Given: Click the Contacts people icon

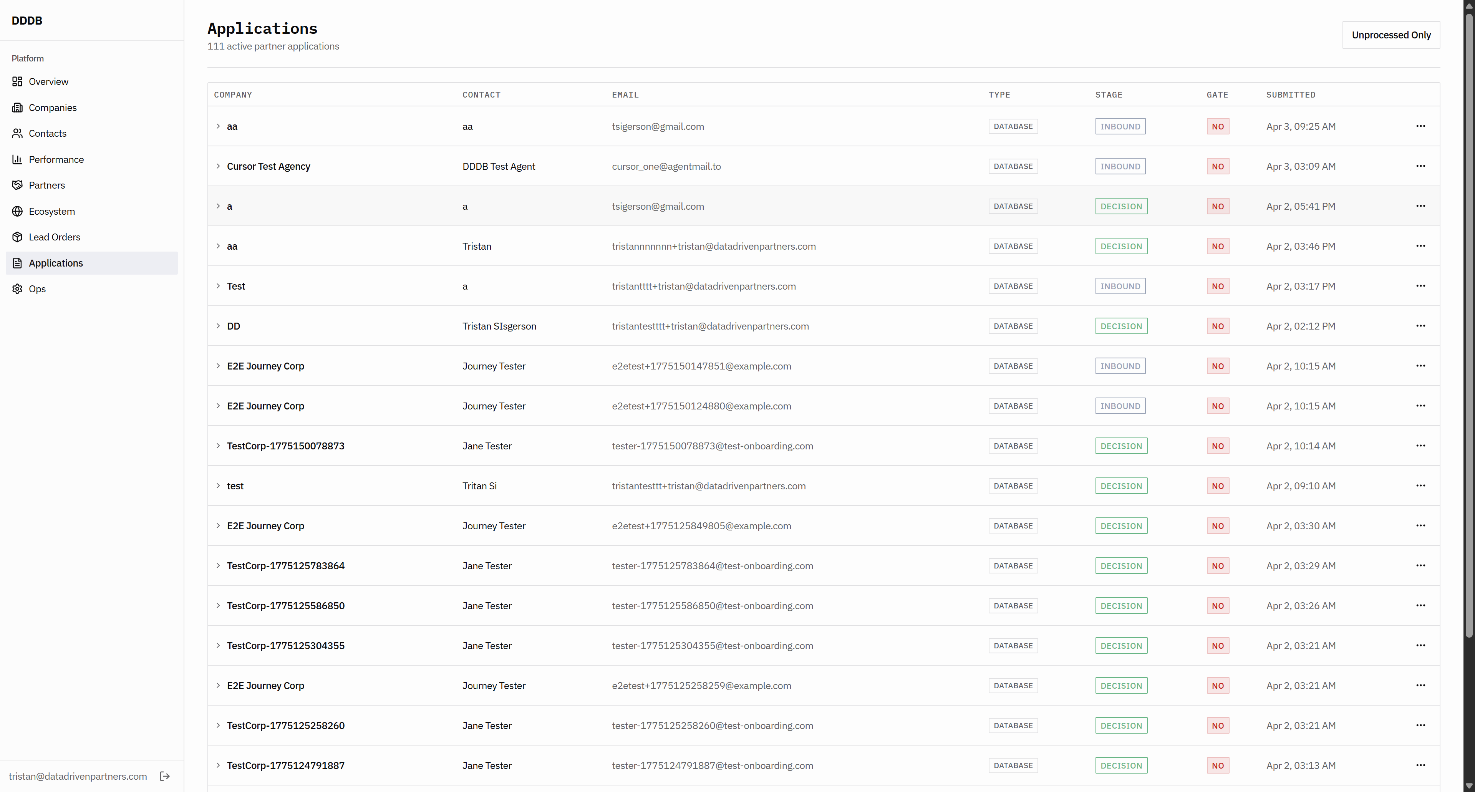Looking at the screenshot, I should point(17,133).
